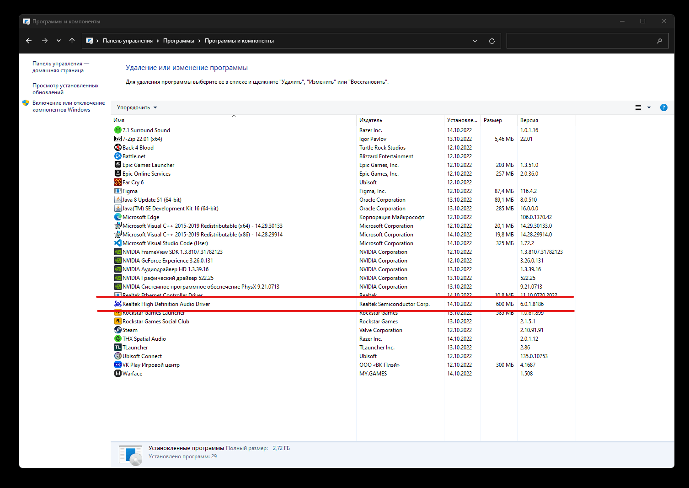Image resolution: width=689 pixels, height=488 pixels.
Task: Click the Steam program icon
Action: coord(118,330)
